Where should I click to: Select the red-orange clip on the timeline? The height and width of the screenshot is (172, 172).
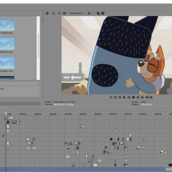click(x=109, y=152)
